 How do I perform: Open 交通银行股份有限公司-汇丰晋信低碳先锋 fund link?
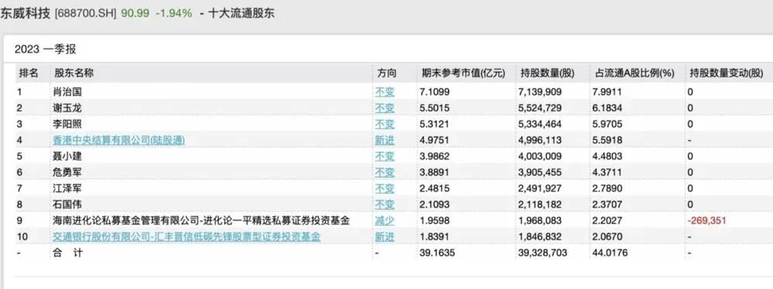186,236
